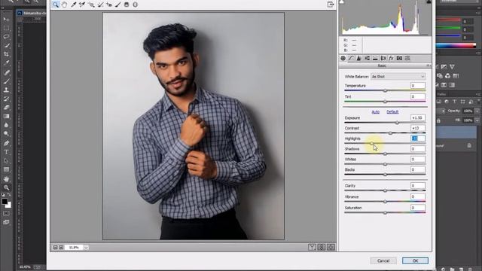Toggle full screen mode icon in Camera Raw
The image size is (482, 271).
(331, 5)
